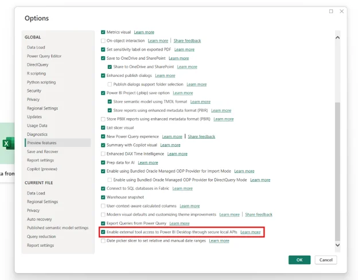This screenshot has height=280, width=358.
Task: Open Query reduction under Current File
Action: click(41, 236)
